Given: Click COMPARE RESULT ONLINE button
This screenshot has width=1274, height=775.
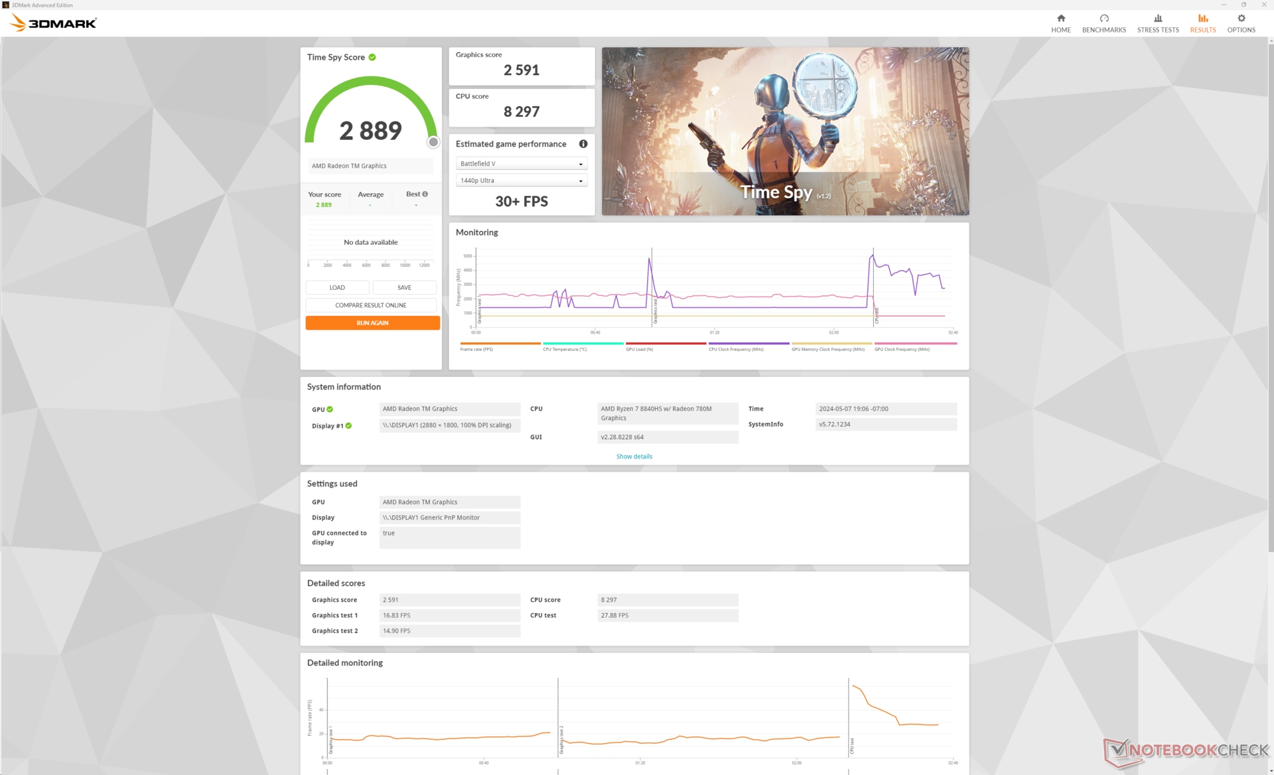Looking at the screenshot, I should point(370,305).
